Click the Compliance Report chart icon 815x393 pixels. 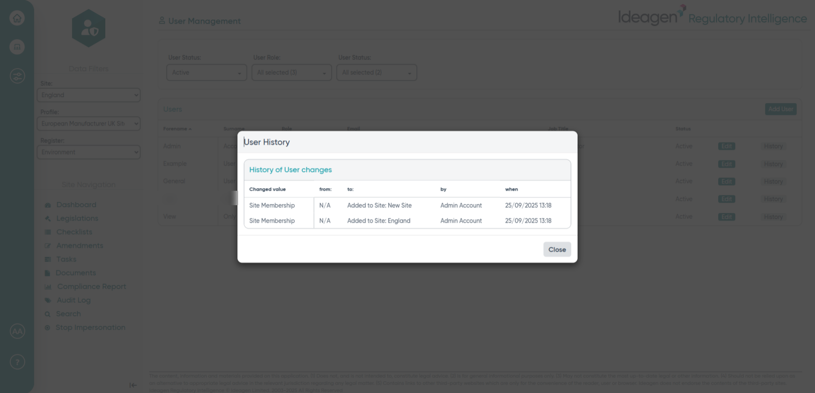48,287
